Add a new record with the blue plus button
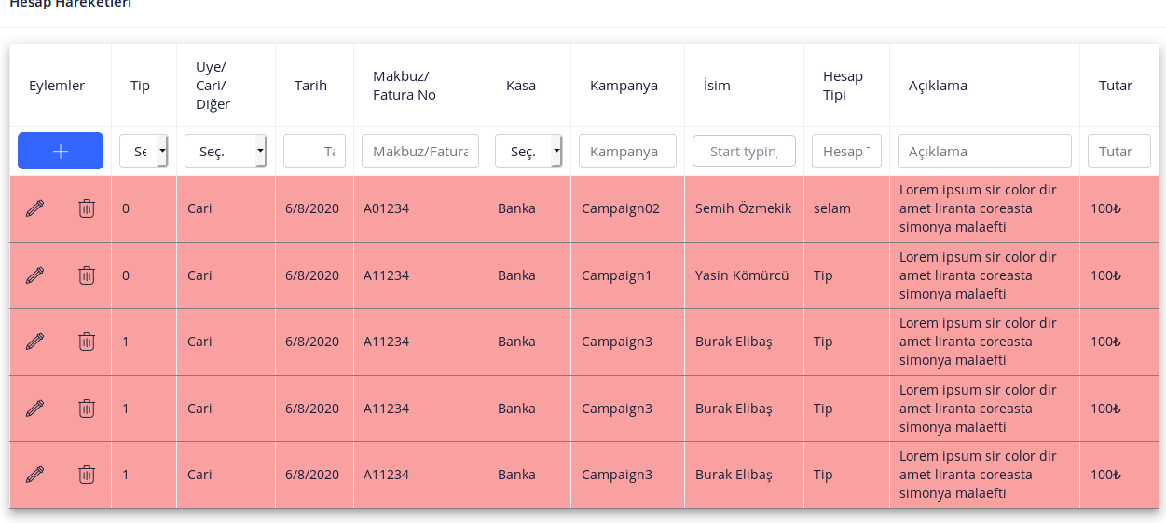 61,151
